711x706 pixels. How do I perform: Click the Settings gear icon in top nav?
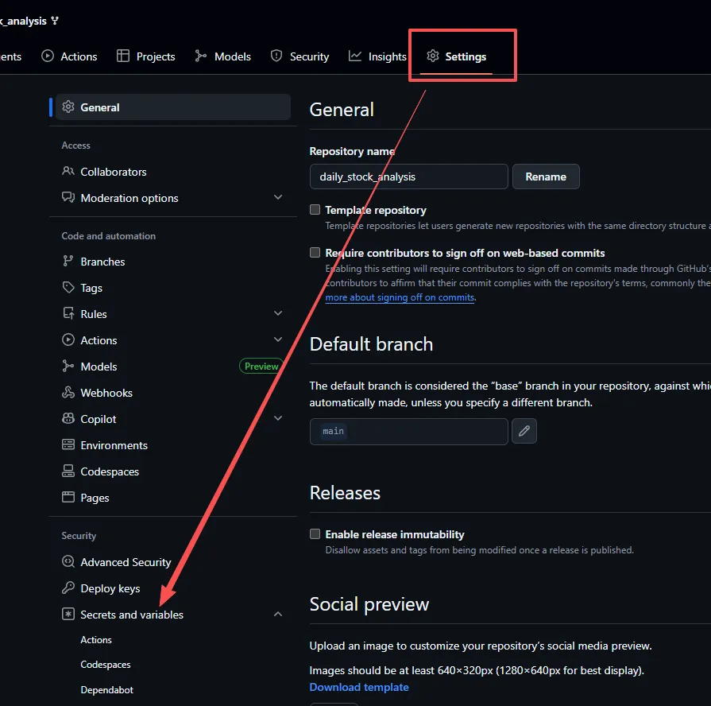click(433, 56)
